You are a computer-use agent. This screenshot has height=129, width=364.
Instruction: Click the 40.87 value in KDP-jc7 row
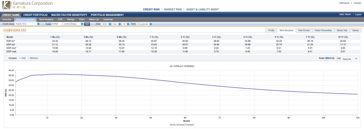[154, 41]
